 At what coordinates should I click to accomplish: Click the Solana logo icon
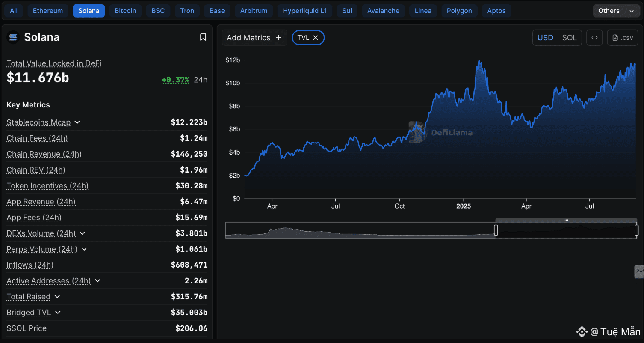13,37
